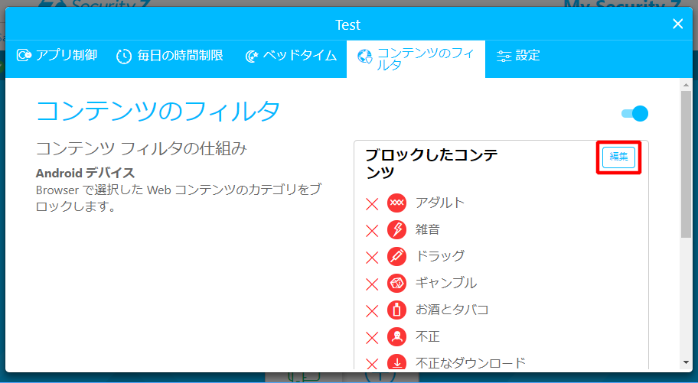Click the Adult (アダルト) category icon
Image resolution: width=698 pixels, height=383 pixels.
[x=396, y=203]
